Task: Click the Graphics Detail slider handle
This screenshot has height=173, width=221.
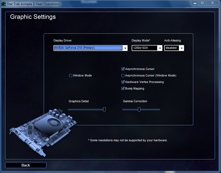Action: 104,110
